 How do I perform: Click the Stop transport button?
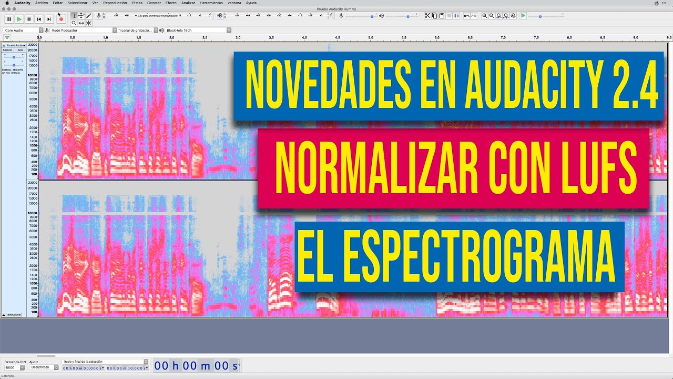point(29,19)
